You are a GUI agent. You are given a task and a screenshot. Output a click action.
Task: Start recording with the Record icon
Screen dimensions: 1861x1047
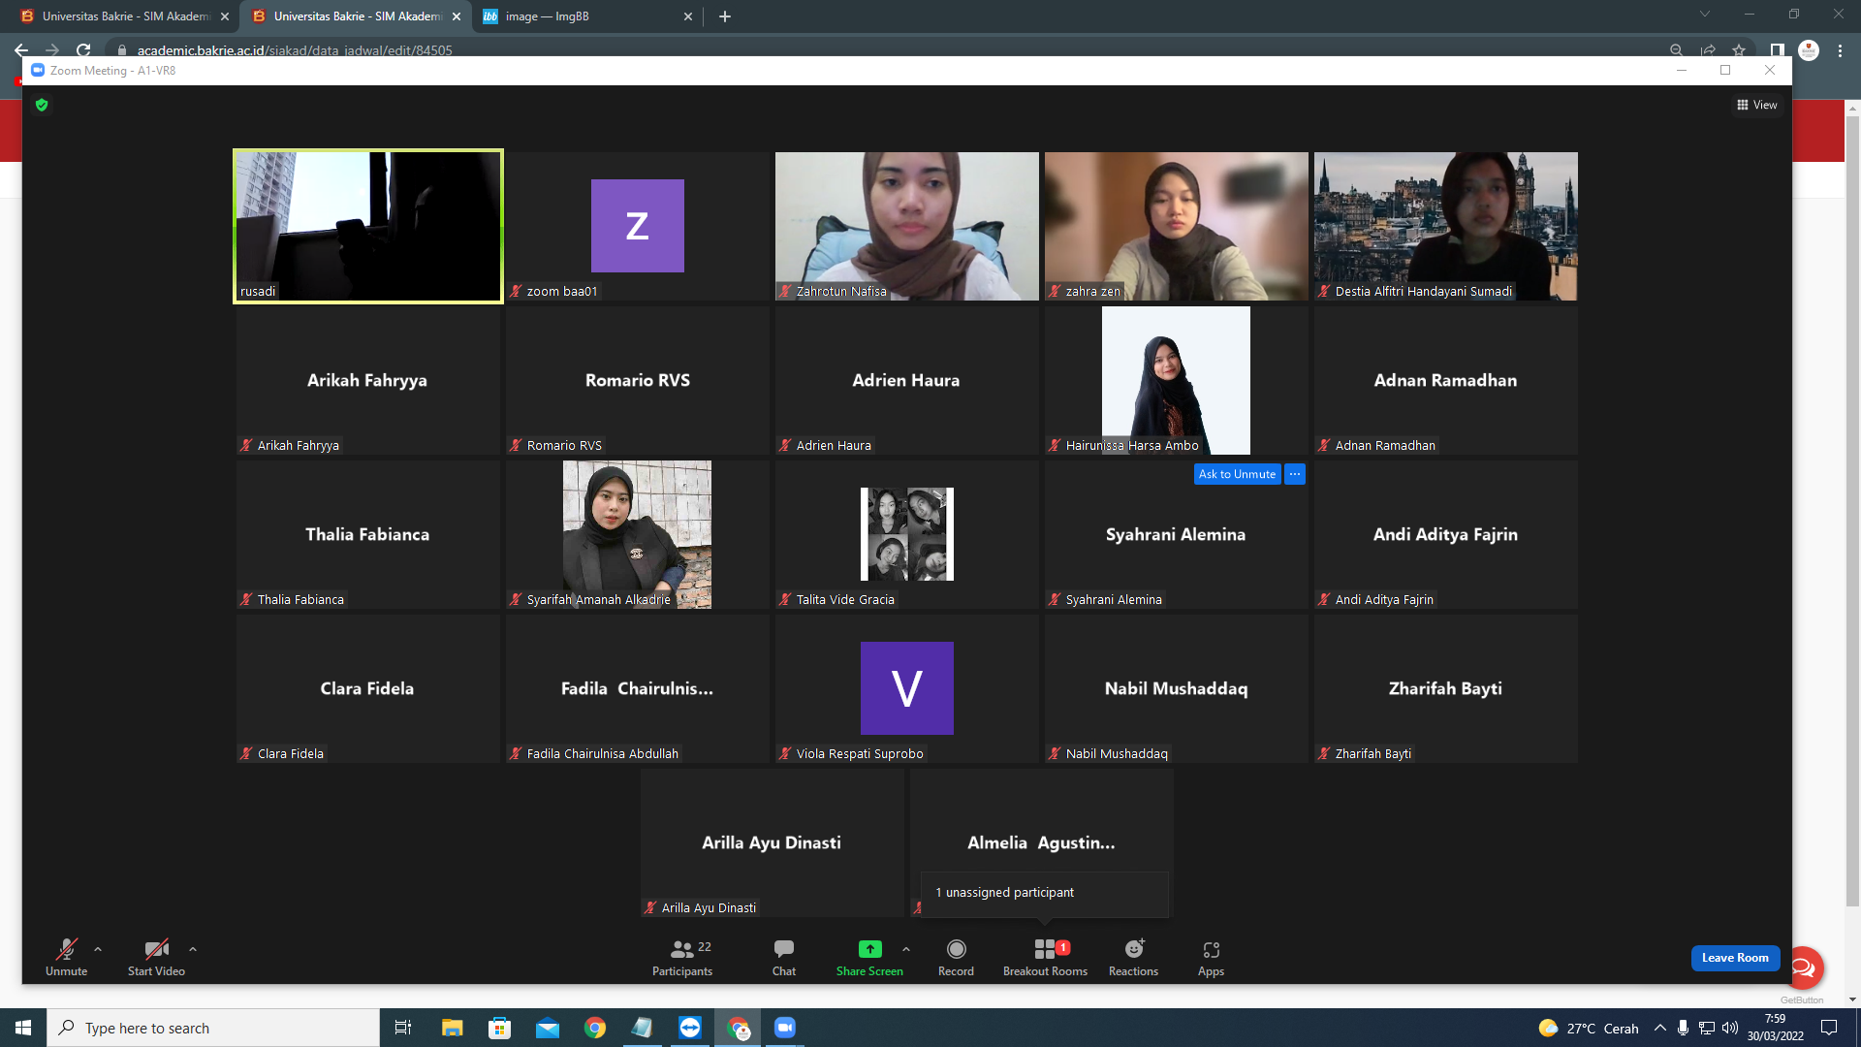956,949
